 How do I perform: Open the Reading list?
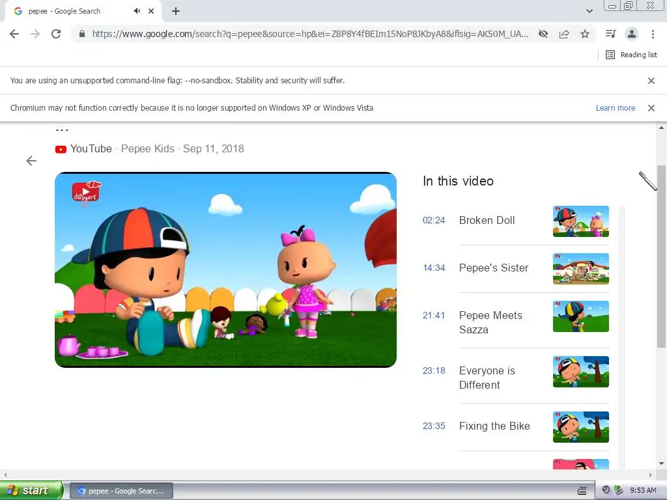[631, 55]
